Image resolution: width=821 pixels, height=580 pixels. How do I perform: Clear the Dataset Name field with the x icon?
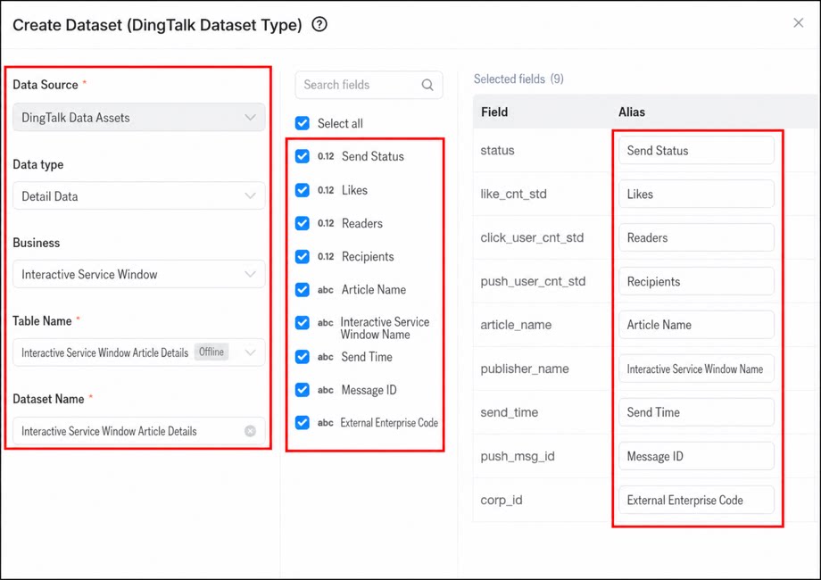point(250,431)
